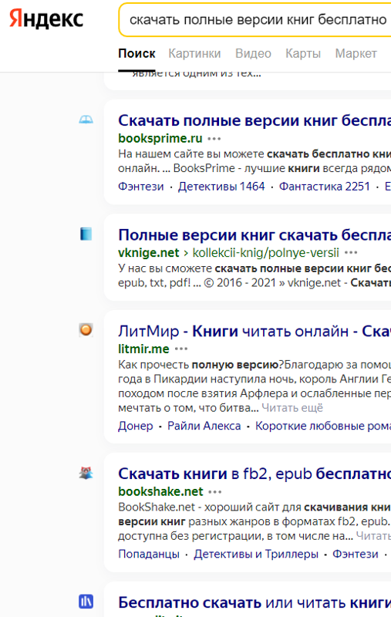Open the 'Бесплатно скачать или читать книги' result title
This screenshot has height=617, width=391.
point(254,603)
